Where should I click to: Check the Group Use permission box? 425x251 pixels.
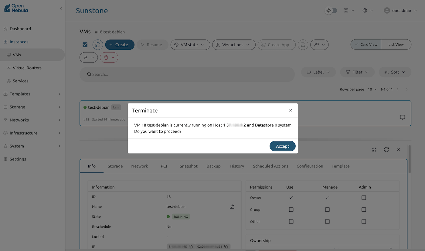(x=291, y=210)
